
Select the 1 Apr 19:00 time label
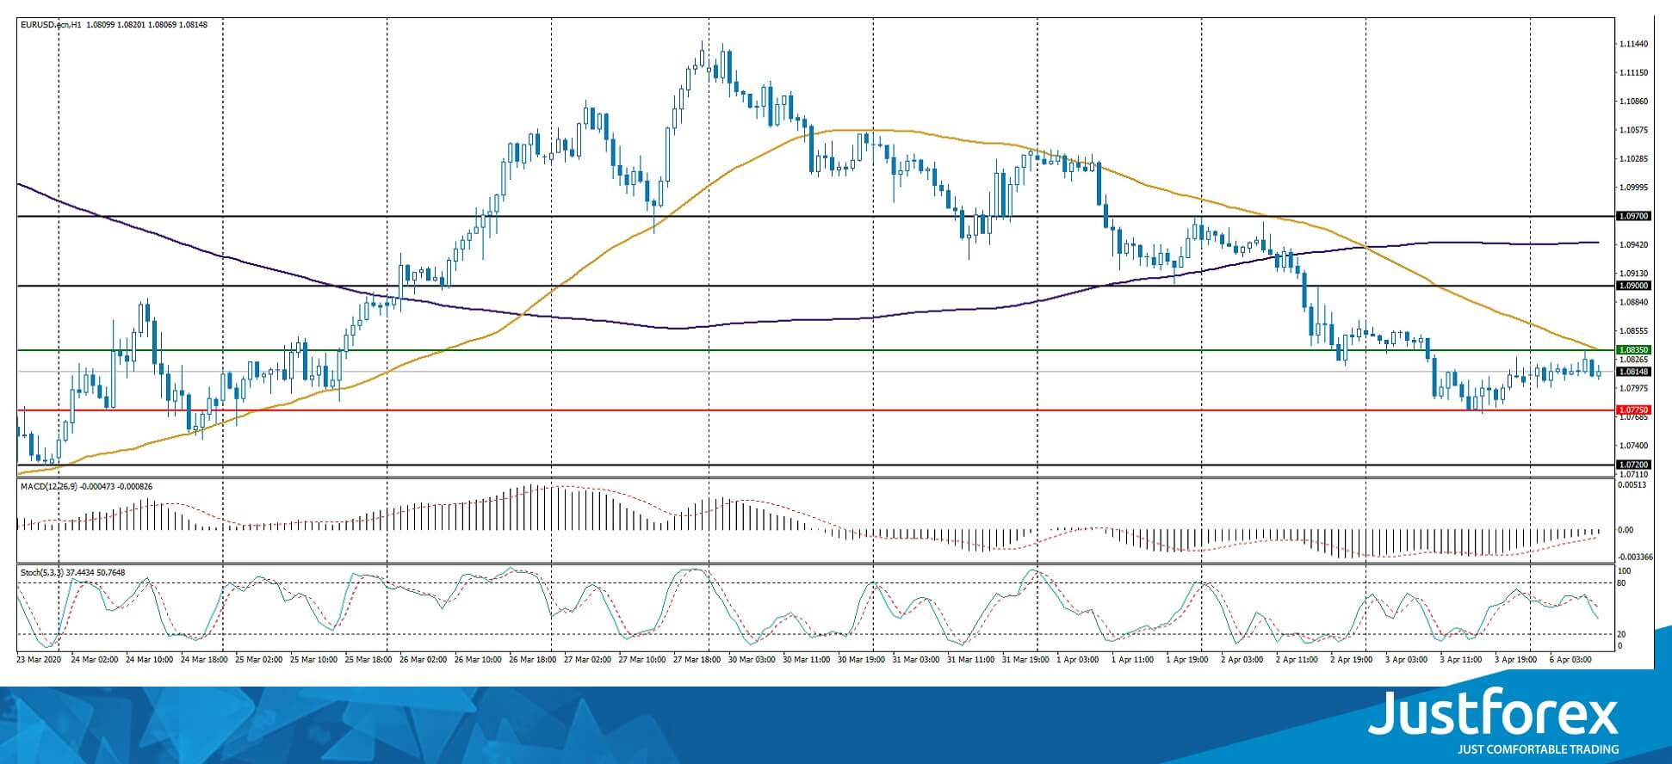pyautogui.click(x=1188, y=660)
